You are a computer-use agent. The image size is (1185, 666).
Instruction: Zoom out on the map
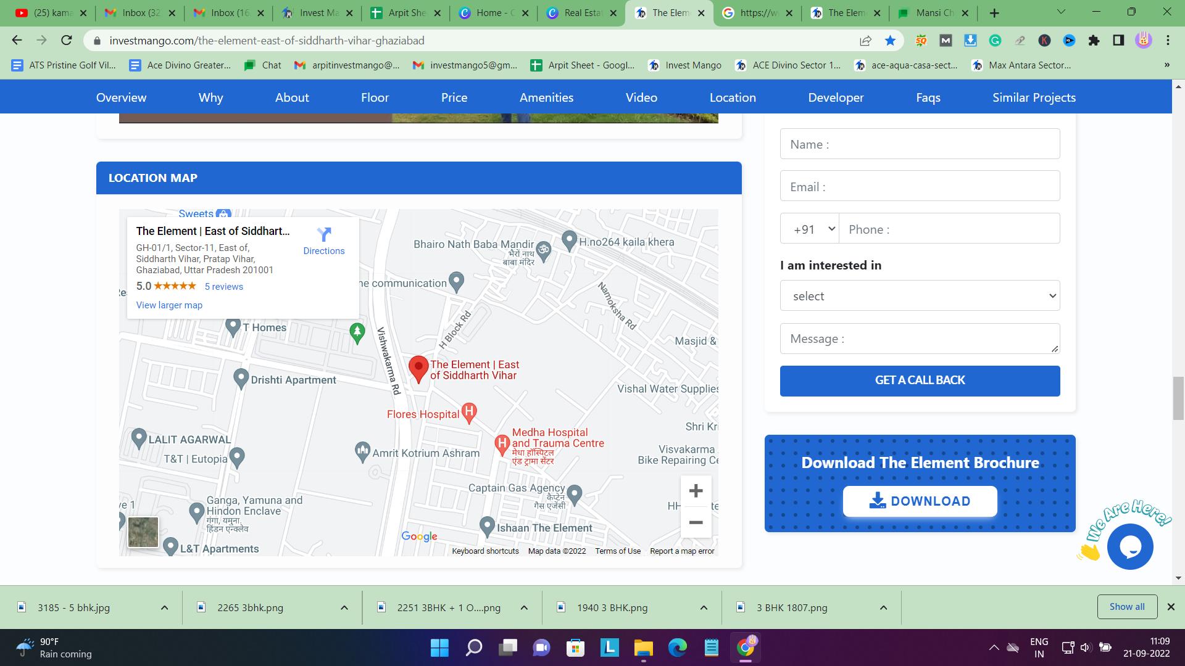[696, 522]
